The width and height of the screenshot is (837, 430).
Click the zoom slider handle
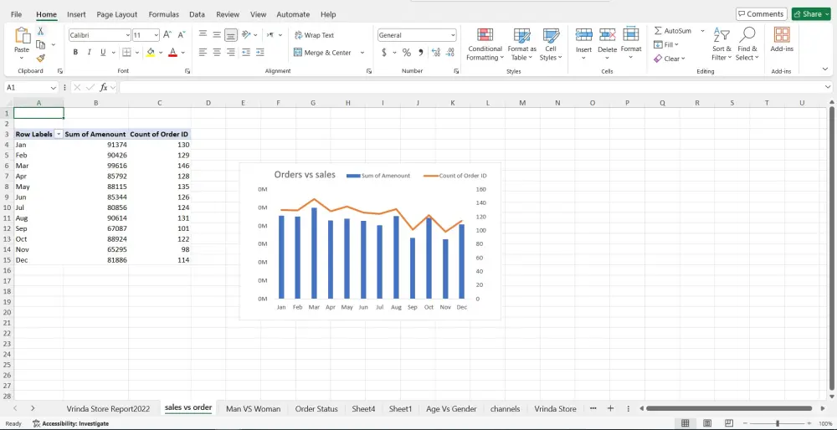point(778,423)
